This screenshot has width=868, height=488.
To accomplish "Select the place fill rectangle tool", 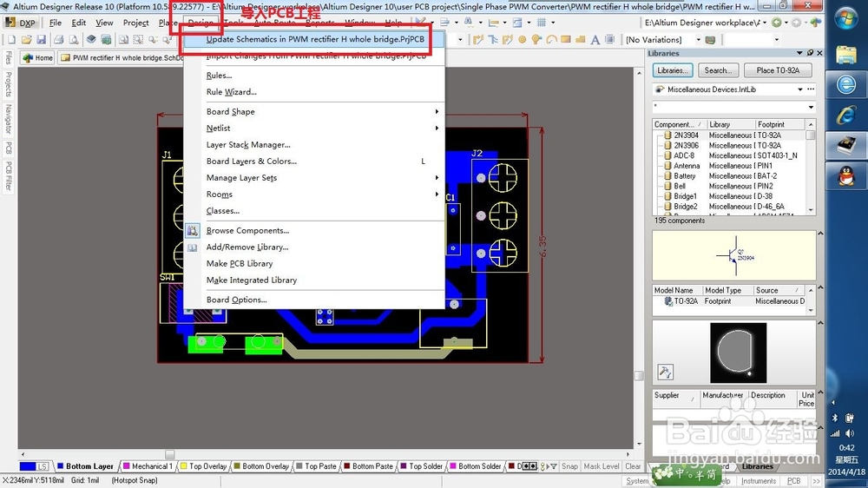I will [566, 40].
